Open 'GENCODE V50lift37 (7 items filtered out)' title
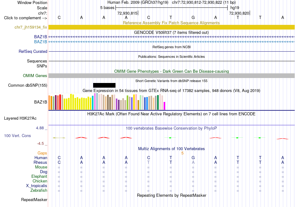Screen dimensions: 295x207 click(x=171, y=32)
